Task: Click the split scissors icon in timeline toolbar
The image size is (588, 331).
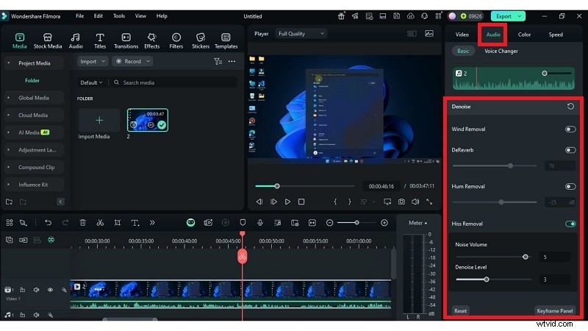Action: point(99,222)
